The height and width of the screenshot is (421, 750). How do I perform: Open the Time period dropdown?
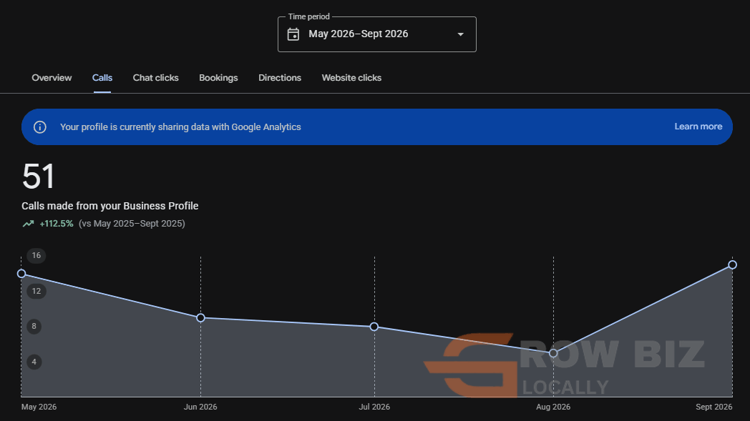[x=377, y=34]
